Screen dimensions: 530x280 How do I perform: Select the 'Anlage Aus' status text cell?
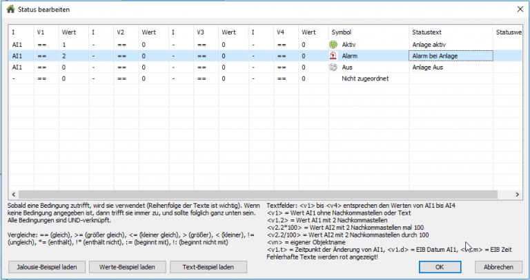pyautogui.click(x=450, y=67)
